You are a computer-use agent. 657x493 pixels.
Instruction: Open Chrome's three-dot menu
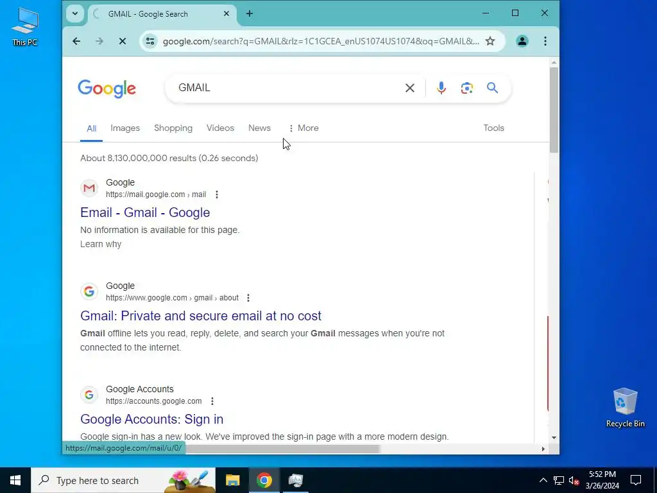coord(545,41)
